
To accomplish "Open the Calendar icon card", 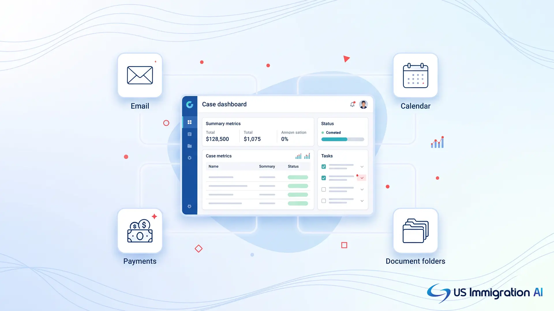I will coord(415,75).
